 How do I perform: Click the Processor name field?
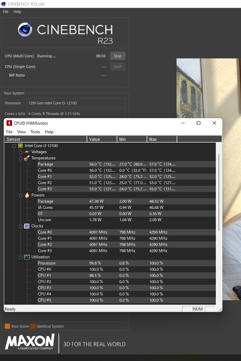click(x=76, y=103)
